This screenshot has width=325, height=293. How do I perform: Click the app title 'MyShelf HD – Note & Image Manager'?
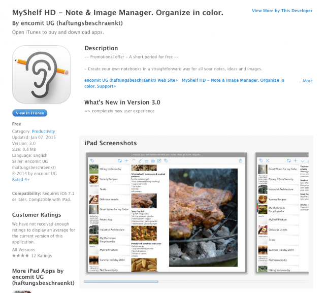coord(118,13)
